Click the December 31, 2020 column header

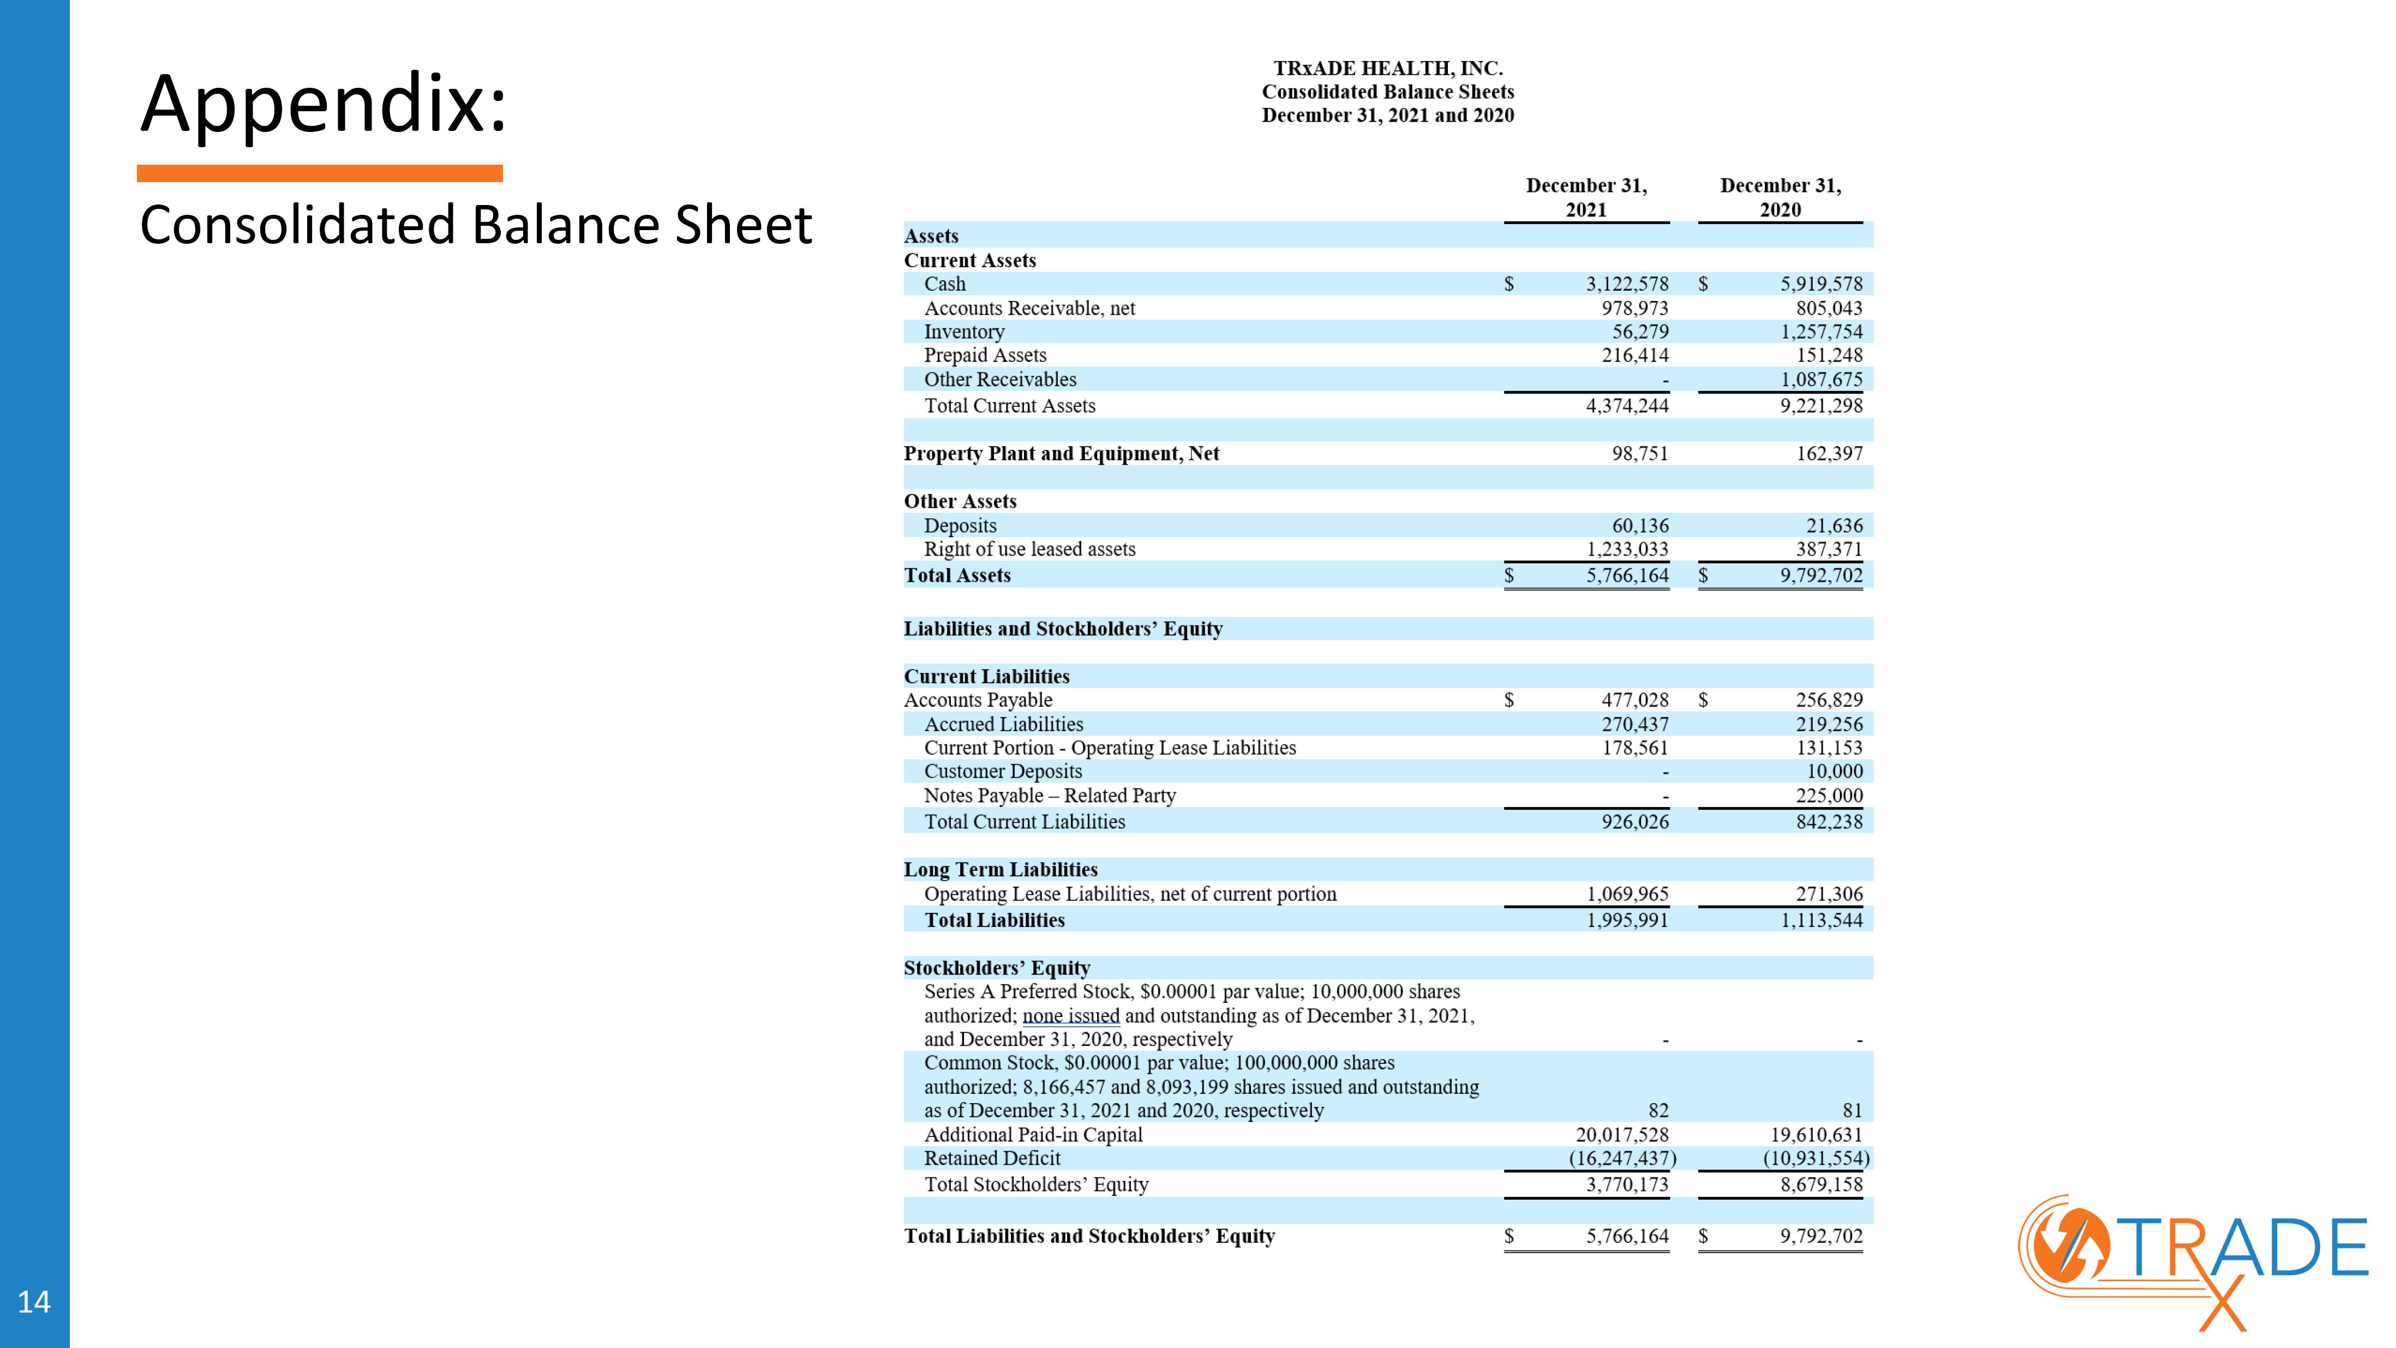coord(1780,197)
